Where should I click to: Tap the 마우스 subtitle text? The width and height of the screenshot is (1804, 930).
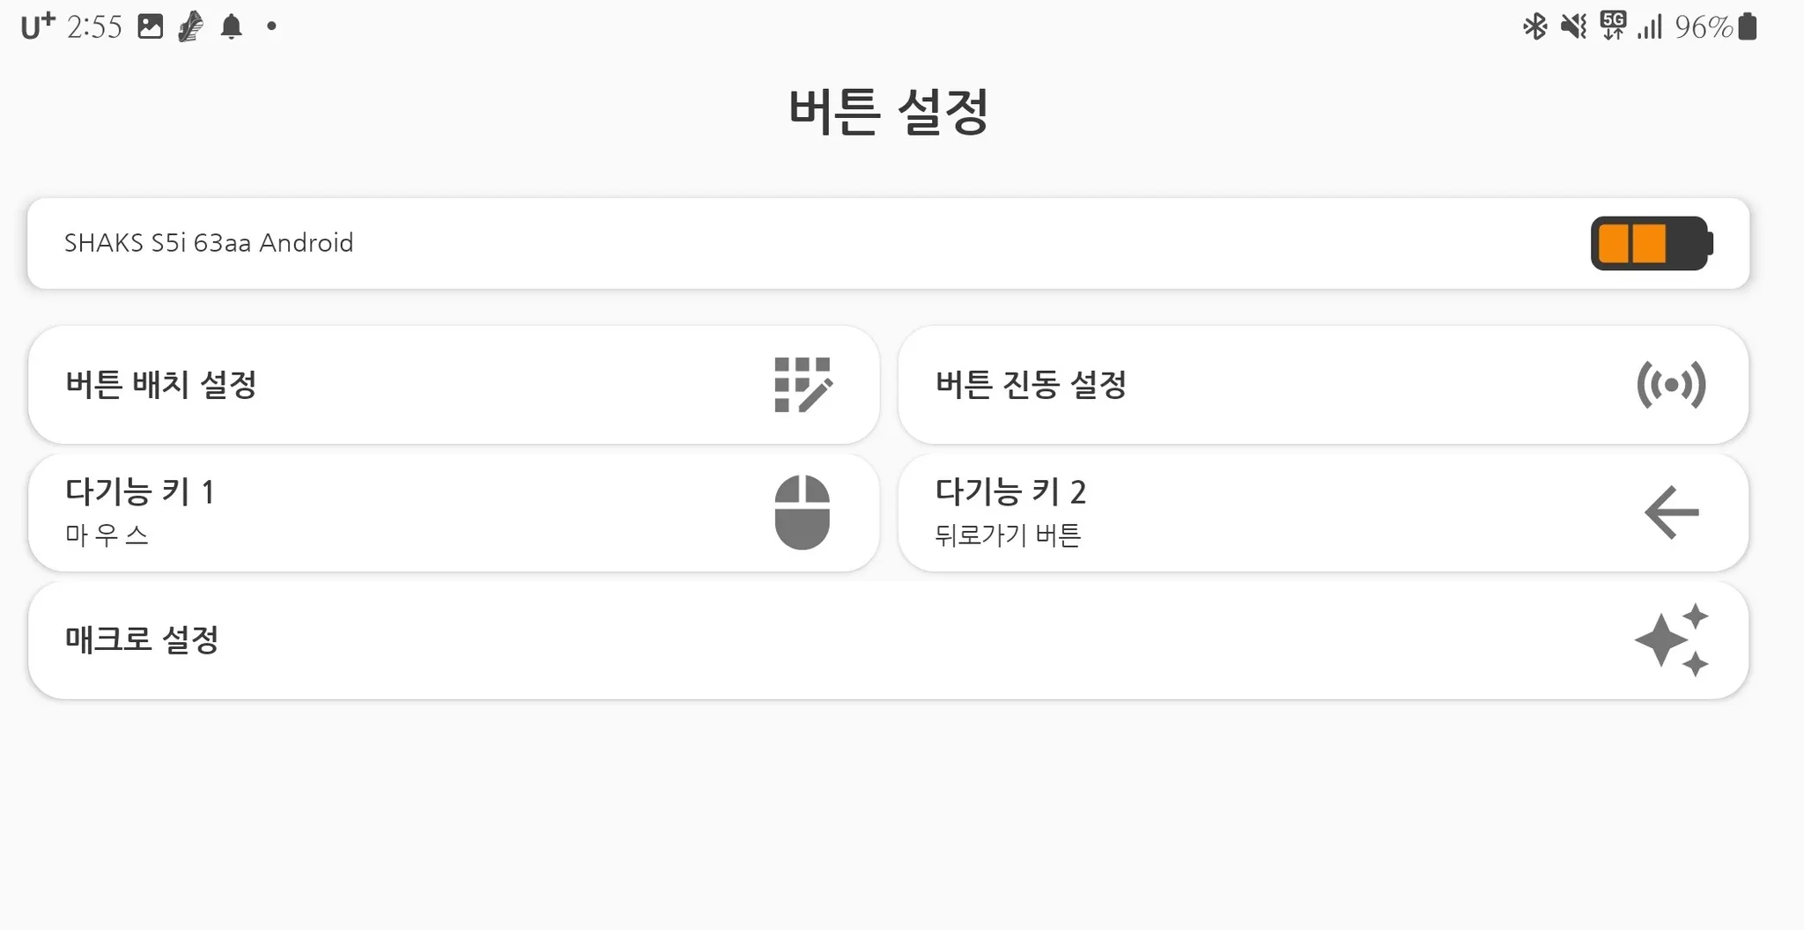(107, 535)
